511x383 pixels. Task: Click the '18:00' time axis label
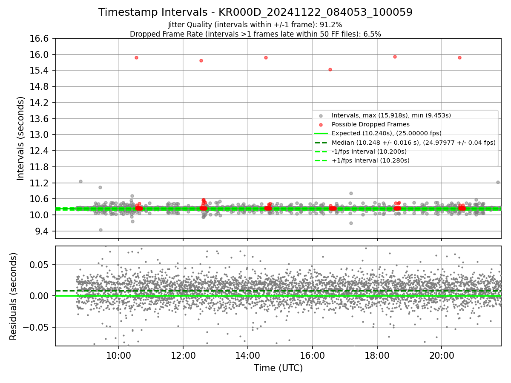tap(377, 355)
